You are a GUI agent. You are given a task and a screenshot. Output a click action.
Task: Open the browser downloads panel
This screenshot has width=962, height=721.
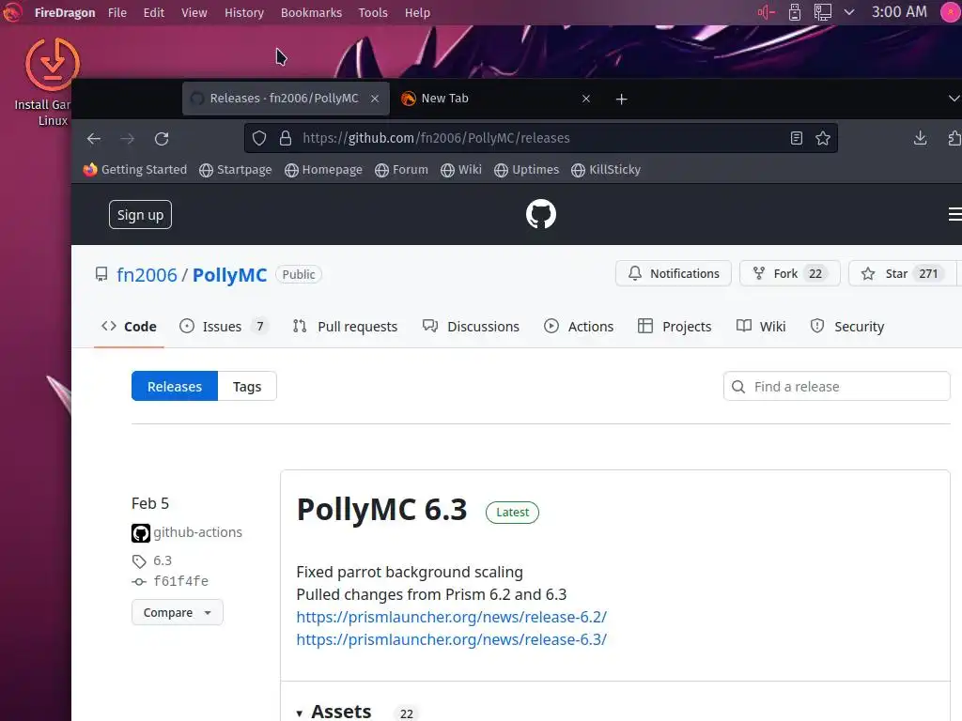(x=921, y=139)
